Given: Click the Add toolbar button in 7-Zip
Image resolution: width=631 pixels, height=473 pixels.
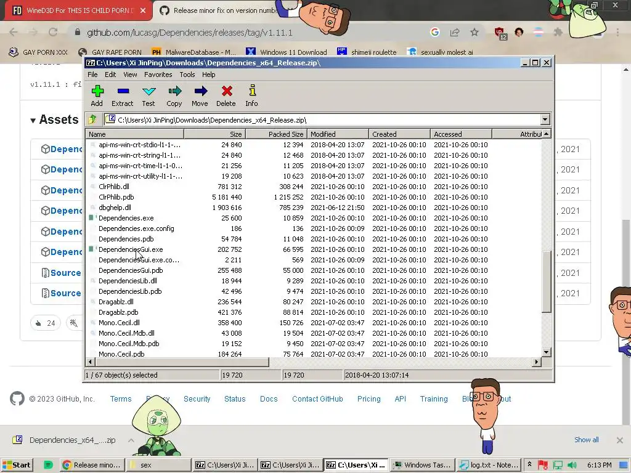Looking at the screenshot, I should click(x=97, y=95).
